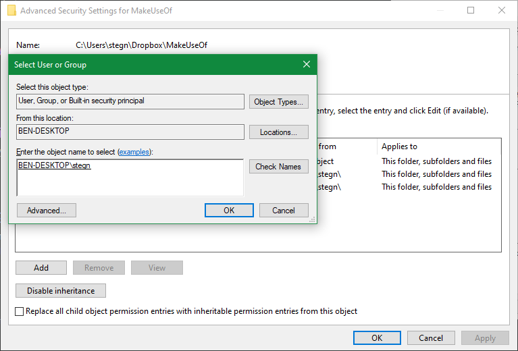The width and height of the screenshot is (518, 351).
Task: Click the BEN-DESKTOP location field
Action: point(130,132)
